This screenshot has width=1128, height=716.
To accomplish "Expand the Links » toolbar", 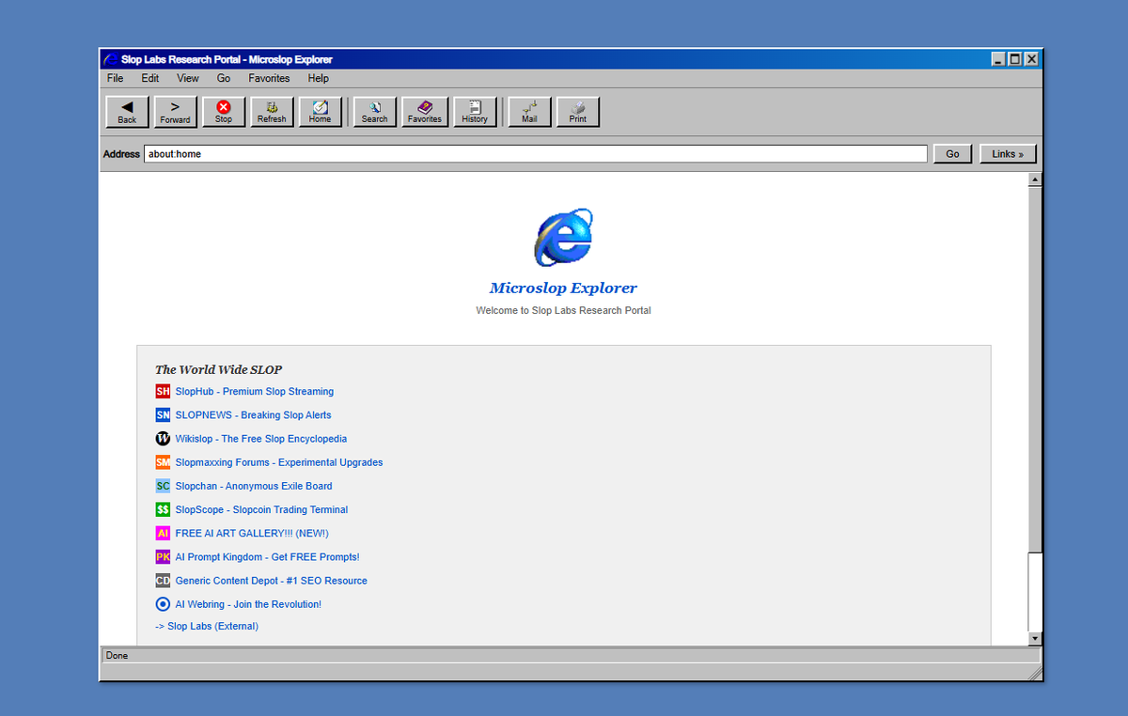I will coord(1008,154).
